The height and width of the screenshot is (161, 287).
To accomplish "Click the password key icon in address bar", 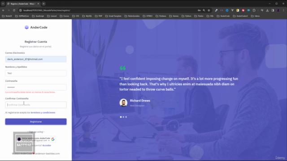I will coord(199,10).
